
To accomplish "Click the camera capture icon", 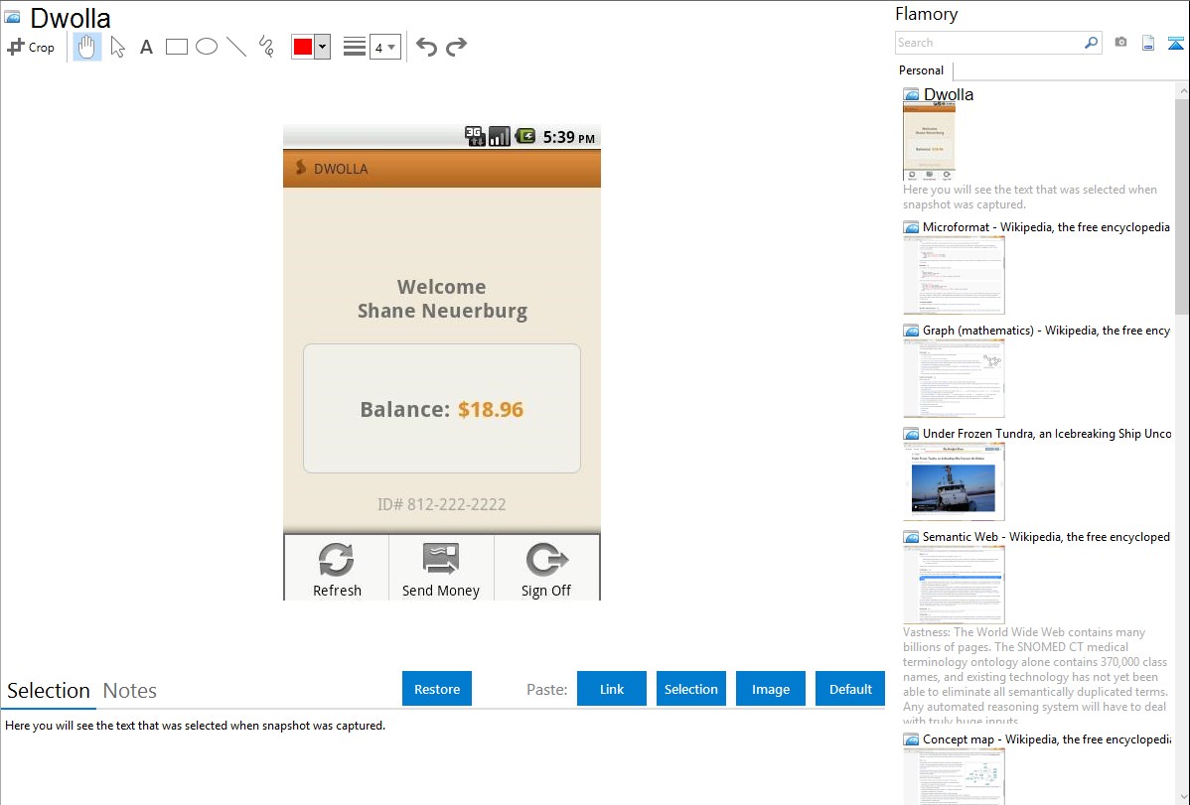I will tap(1120, 43).
